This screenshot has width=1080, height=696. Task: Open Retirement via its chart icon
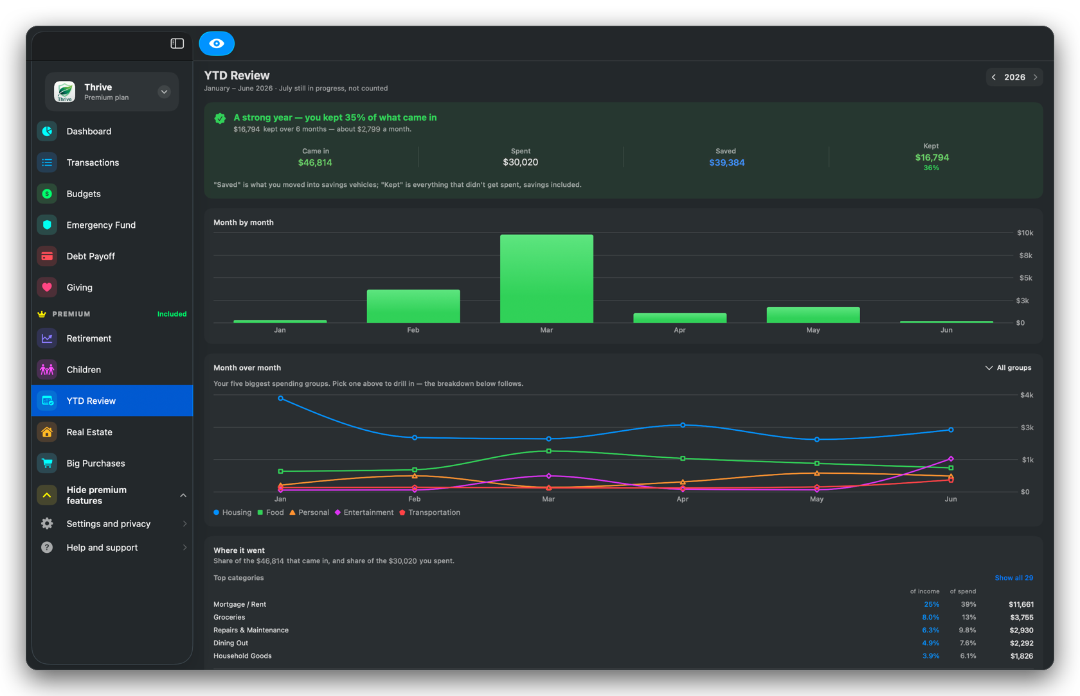pos(47,338)
